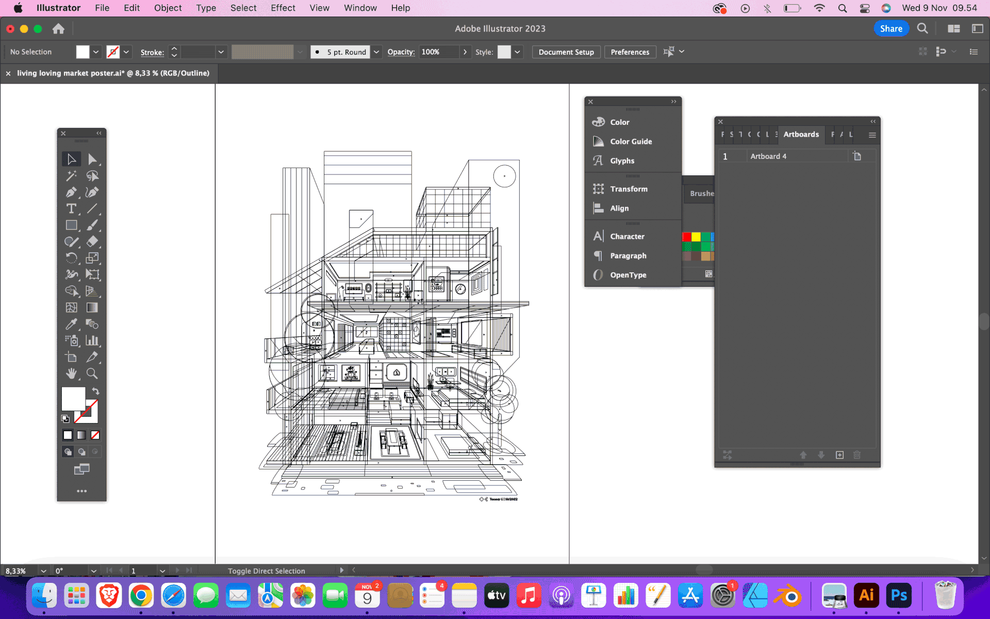Switch to Draw Behind mode
The width and height of the screenshot is (990, 619).
(x=81, y=452)
